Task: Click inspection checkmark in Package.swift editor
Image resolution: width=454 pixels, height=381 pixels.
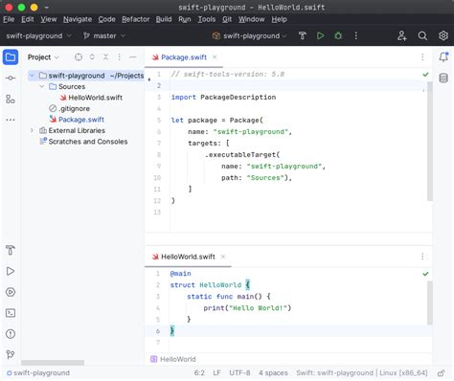Action: coord(425,75)
